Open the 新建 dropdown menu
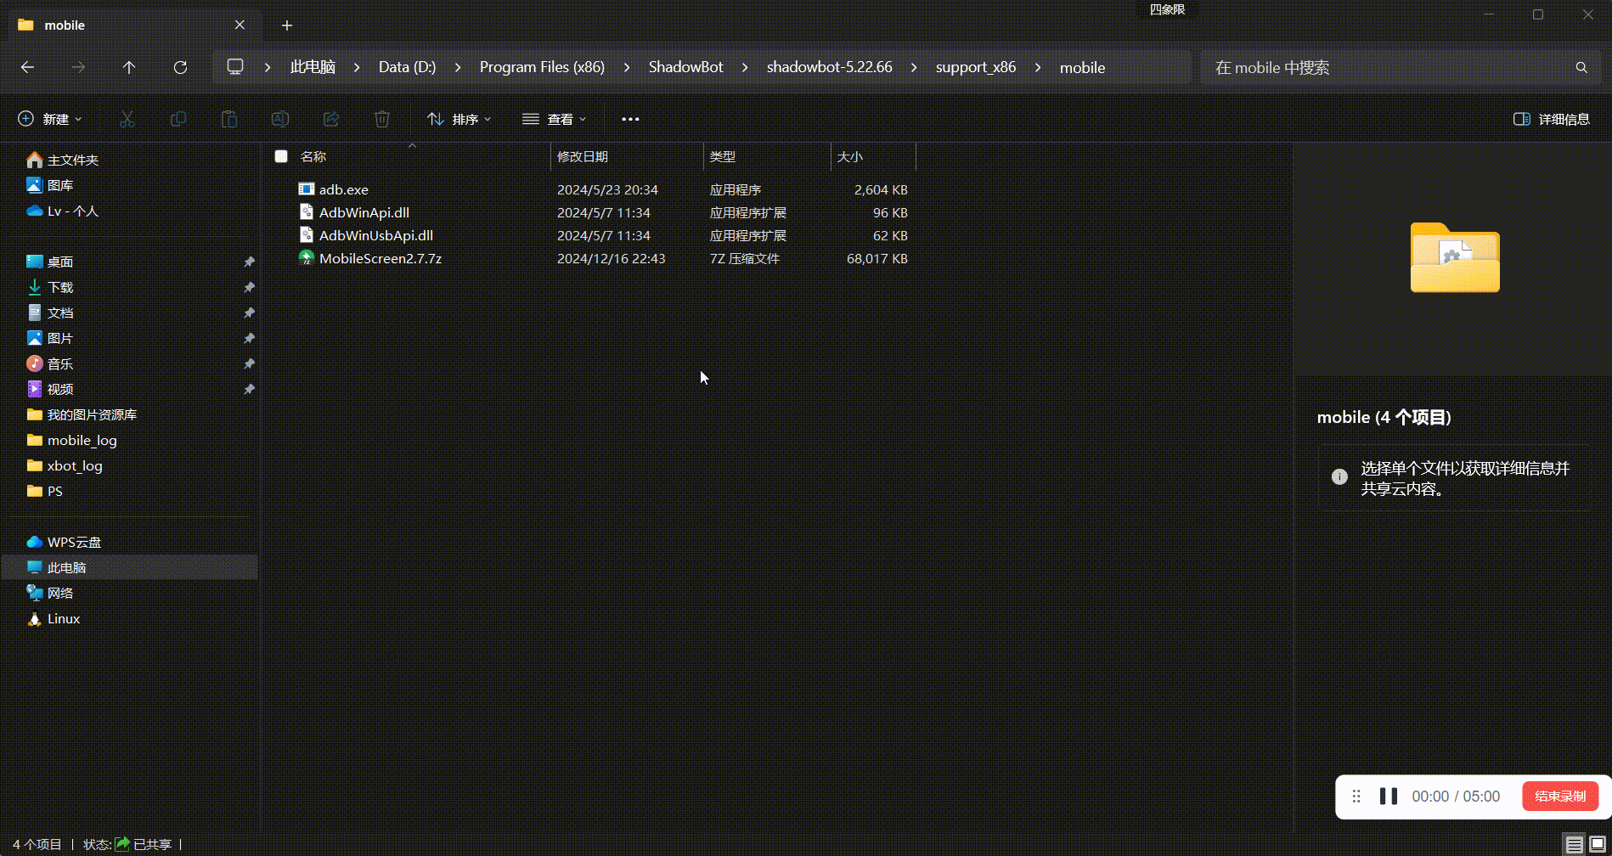 pyautogui.click(x=51, y=119)
